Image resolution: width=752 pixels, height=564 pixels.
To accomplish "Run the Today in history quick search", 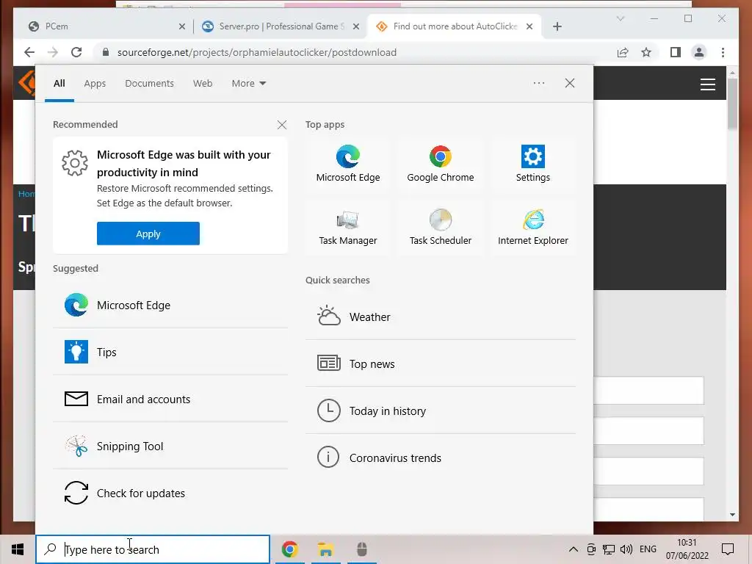I will pyautogui.click(x=441, y=411).
